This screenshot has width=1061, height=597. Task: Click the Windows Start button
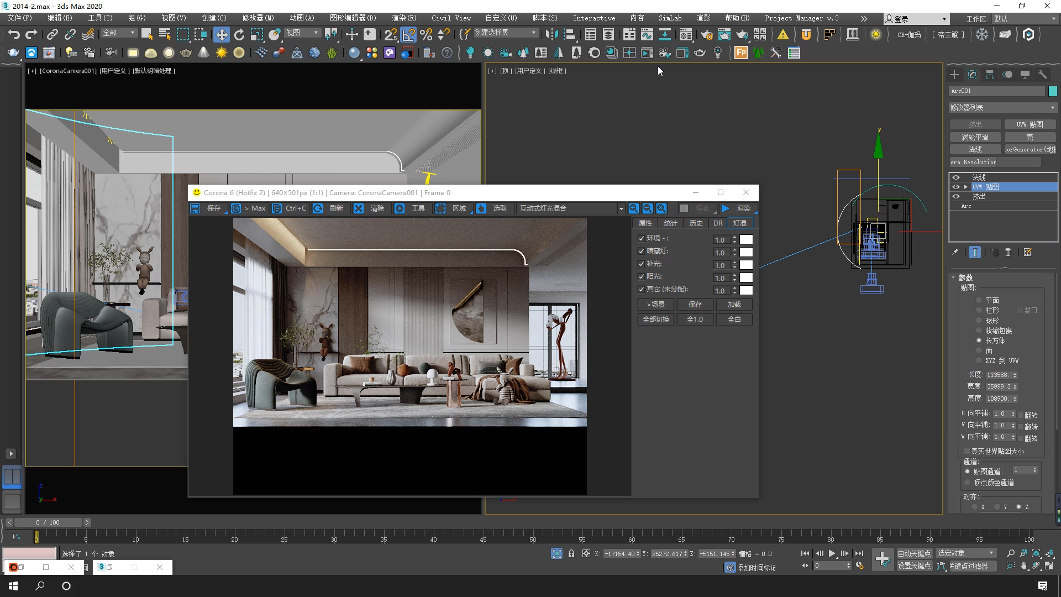(13, 586)
